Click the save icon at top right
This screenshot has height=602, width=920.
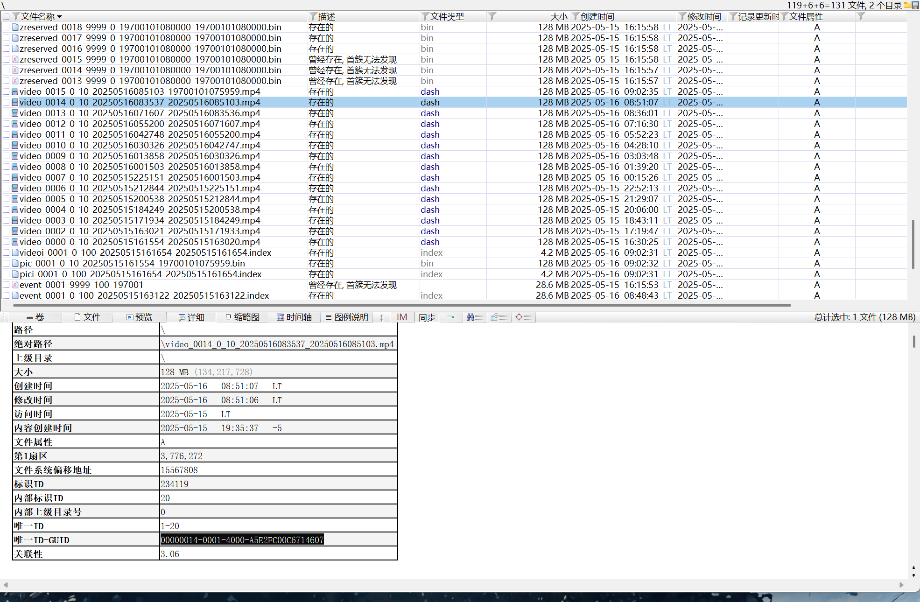(915, 5)
